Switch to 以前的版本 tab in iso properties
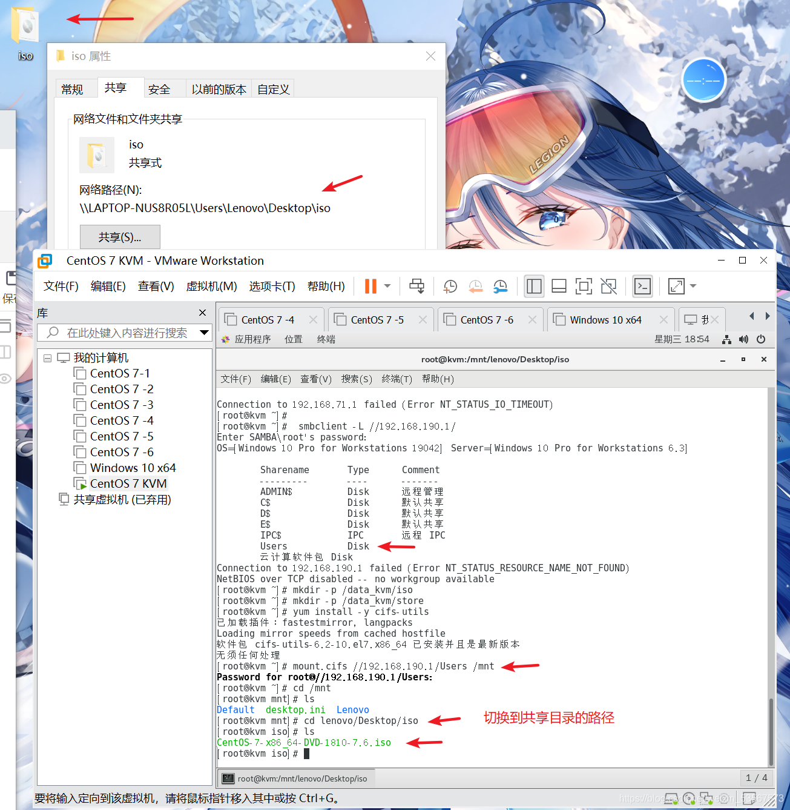 click(219, 89)
